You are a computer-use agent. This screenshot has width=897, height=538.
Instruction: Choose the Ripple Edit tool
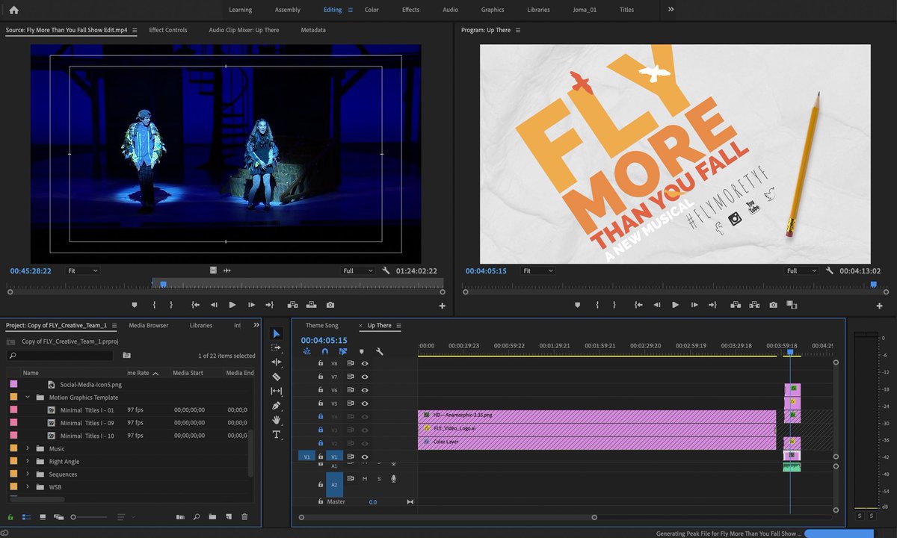click(x=277, y=362)
